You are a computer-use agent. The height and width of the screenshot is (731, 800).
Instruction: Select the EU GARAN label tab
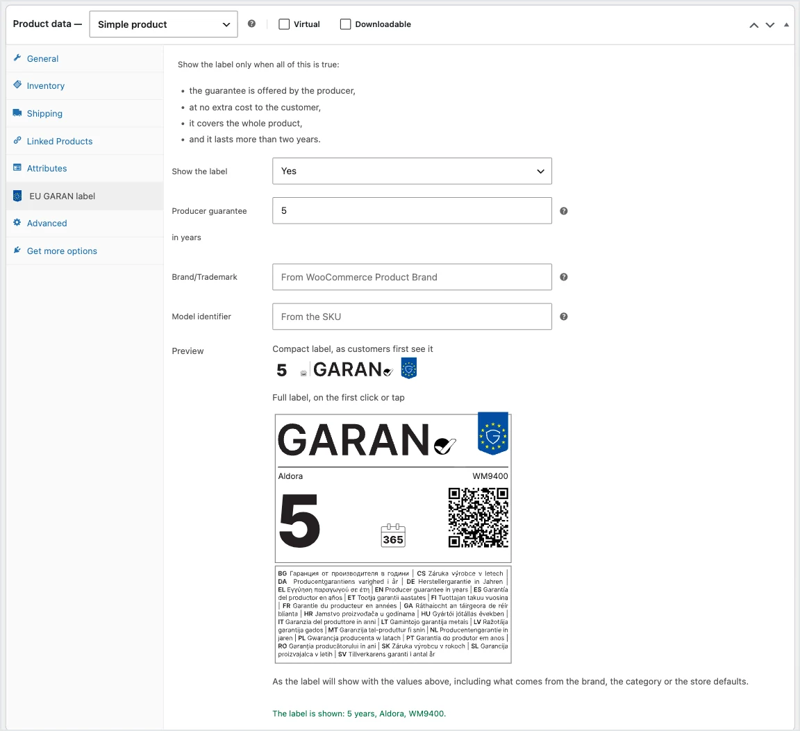tap(85, 196)
